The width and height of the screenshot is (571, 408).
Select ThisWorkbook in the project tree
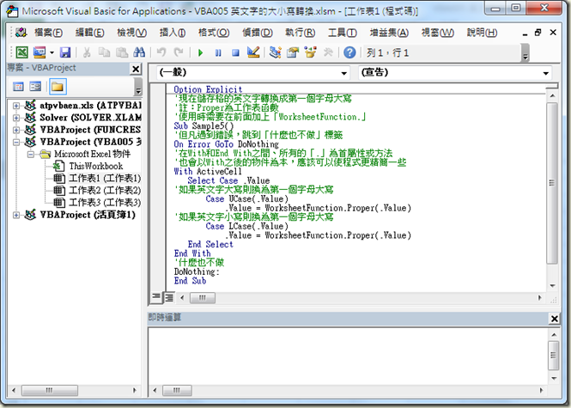click(96, 166)
